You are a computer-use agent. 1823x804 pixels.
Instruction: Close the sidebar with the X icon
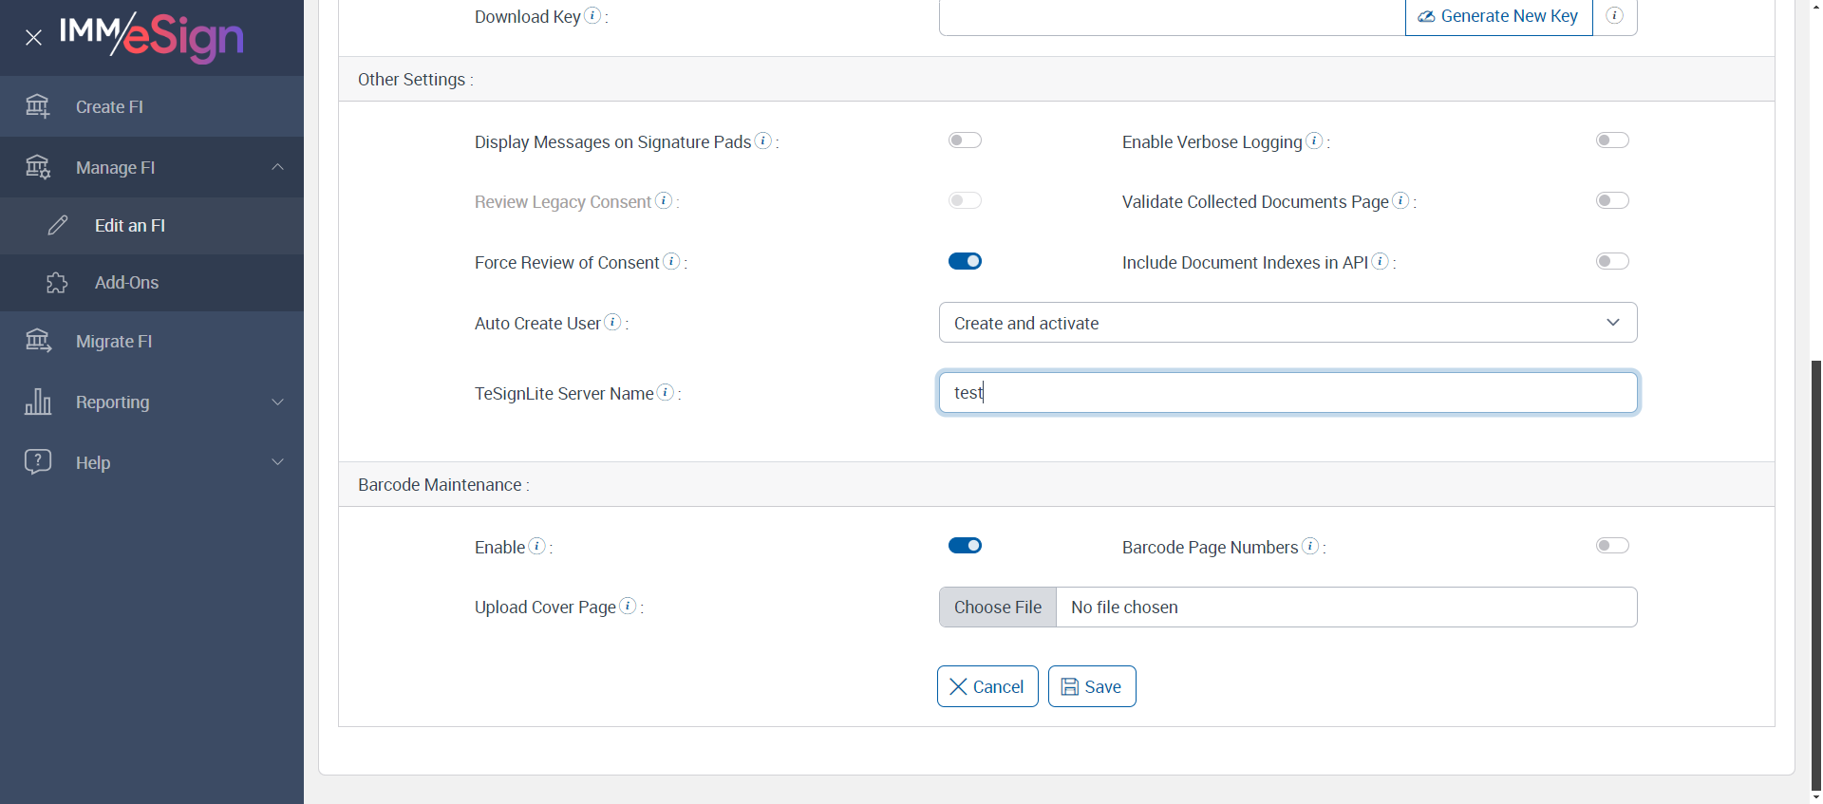click(x=34, y=38)
